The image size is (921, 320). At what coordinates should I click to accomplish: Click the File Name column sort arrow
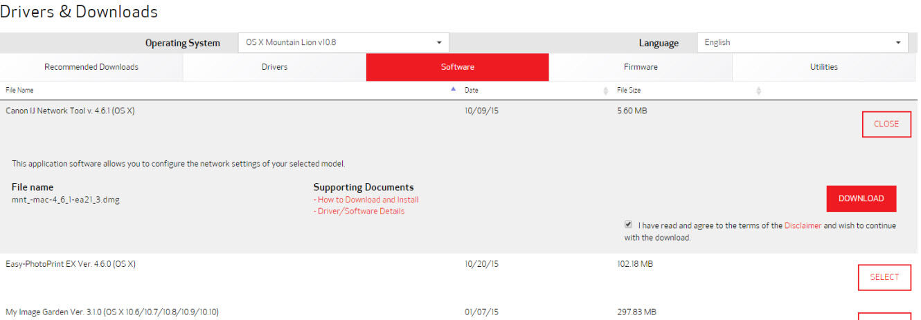[454, 90]
